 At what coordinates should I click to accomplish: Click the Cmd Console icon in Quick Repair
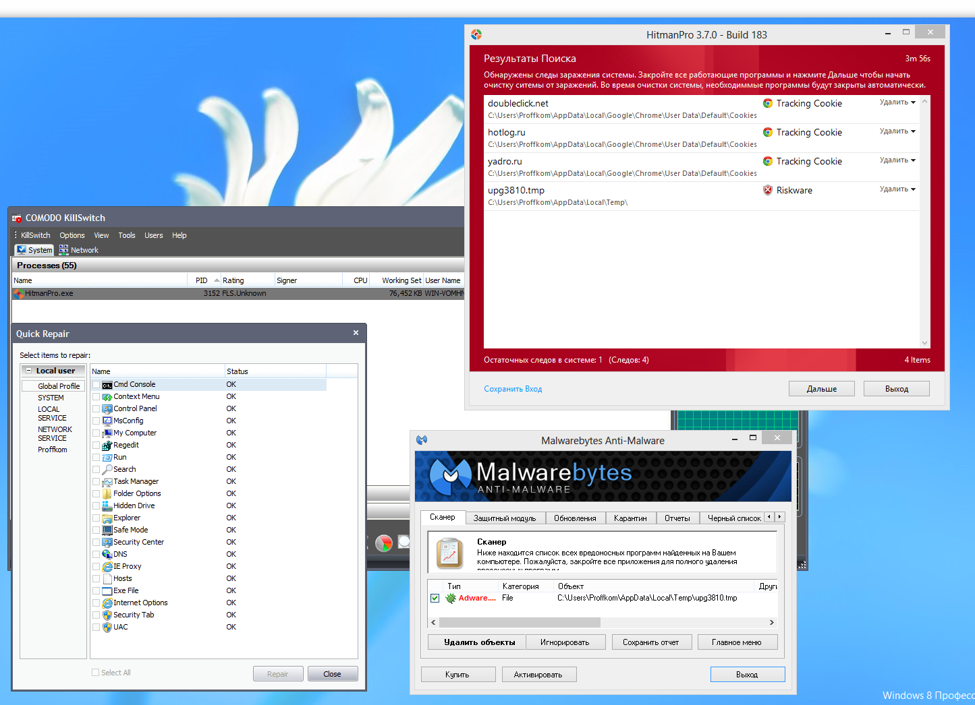[x=107, y=385]
